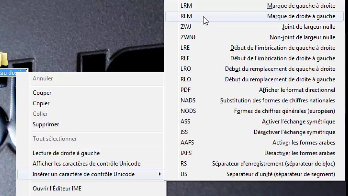Choose ISS Désactiver l'échange symétrique
The height and width of the screenshot is (196, 348).
pos(254,132)
